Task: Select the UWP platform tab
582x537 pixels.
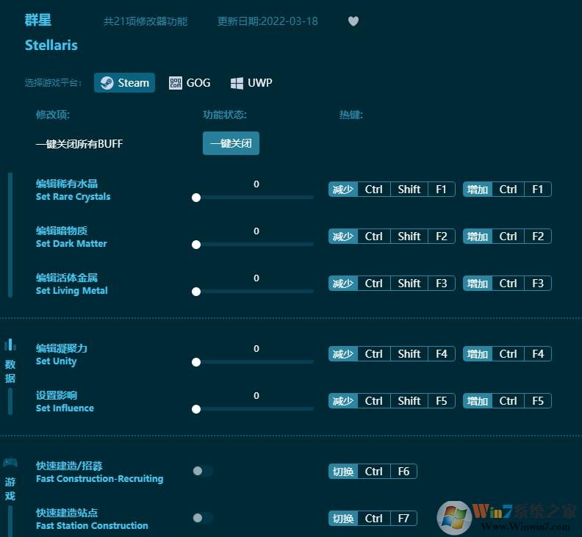Action: pos(251,83)
